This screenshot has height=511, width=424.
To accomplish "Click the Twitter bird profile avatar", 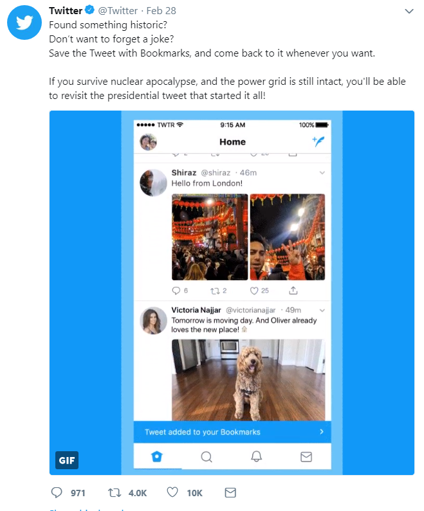I will [x=24, y=22].
